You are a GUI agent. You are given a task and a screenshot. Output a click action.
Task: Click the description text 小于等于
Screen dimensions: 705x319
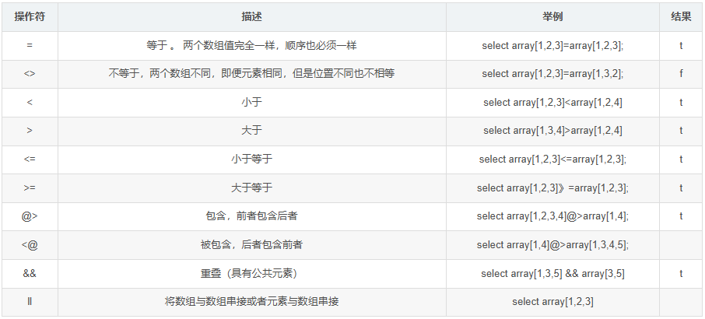pyautogui.click(x=251, y=159)
